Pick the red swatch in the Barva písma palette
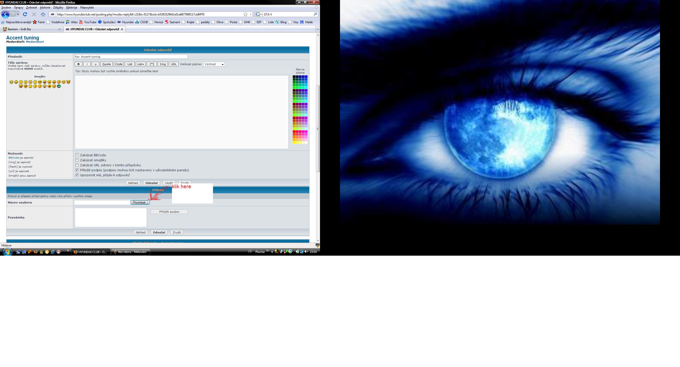 click(294, 132)
